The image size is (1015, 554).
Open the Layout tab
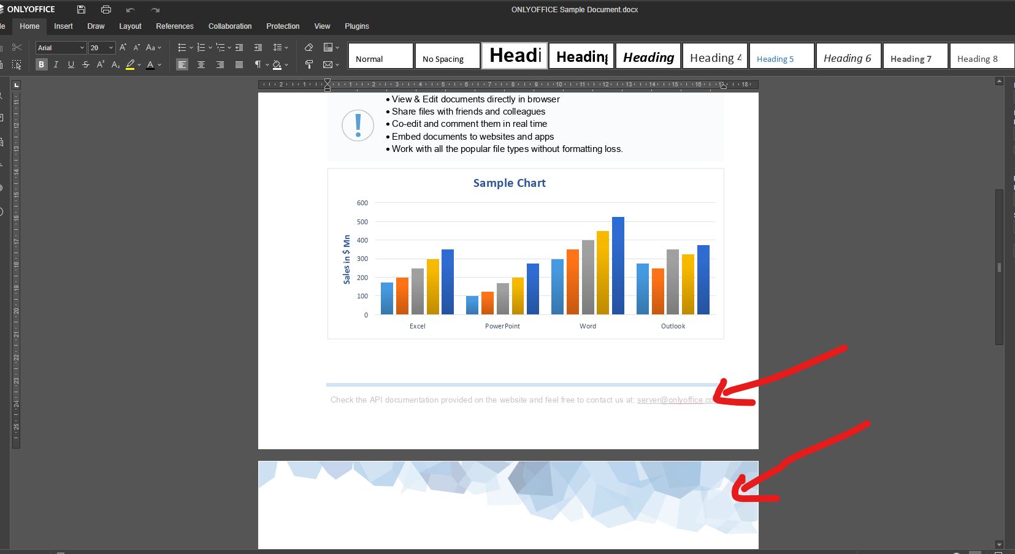[130, 26]
